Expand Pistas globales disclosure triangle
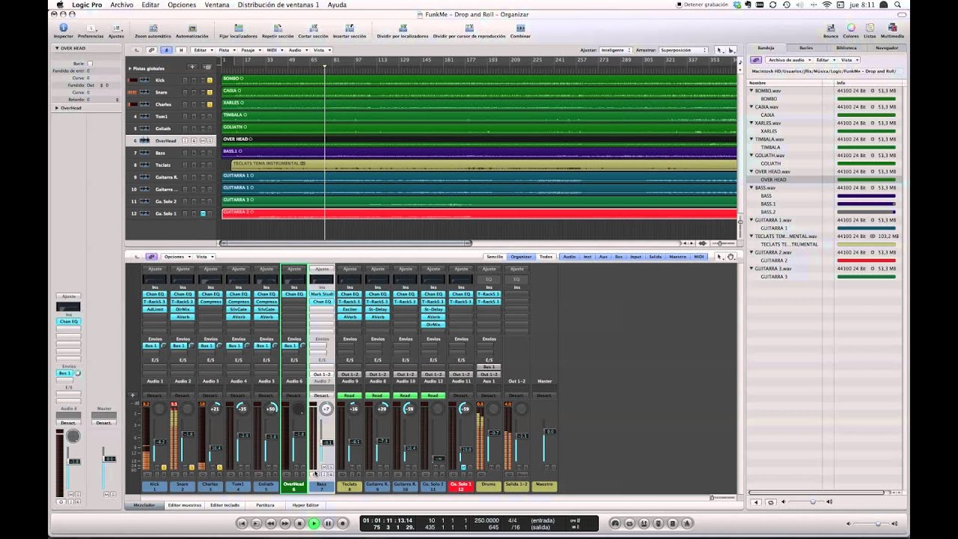The width and height of the screenshot is (958, 539). 130,68
